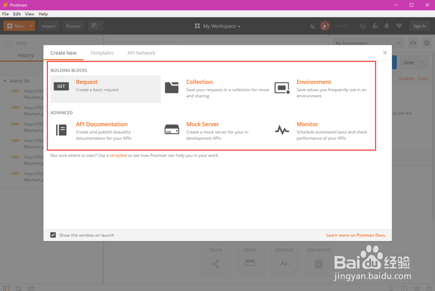The width and height of the screenshot is (435, 291).
Task: Click the Share icon at bottom
Action: click(x=215, y=264)
